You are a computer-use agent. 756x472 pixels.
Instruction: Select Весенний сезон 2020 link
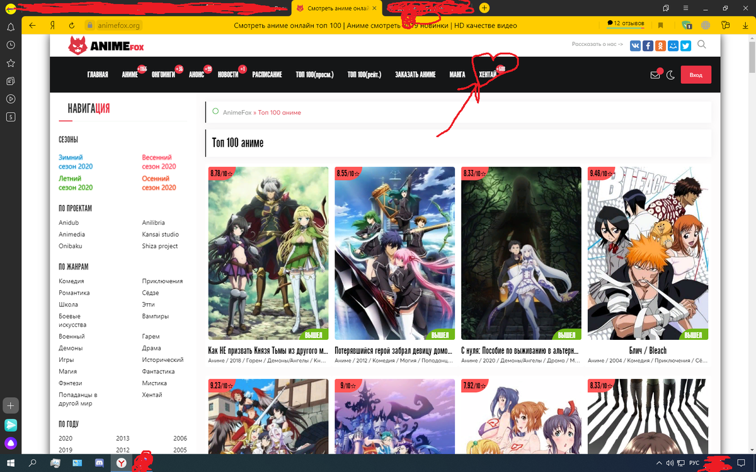[159, 162]
